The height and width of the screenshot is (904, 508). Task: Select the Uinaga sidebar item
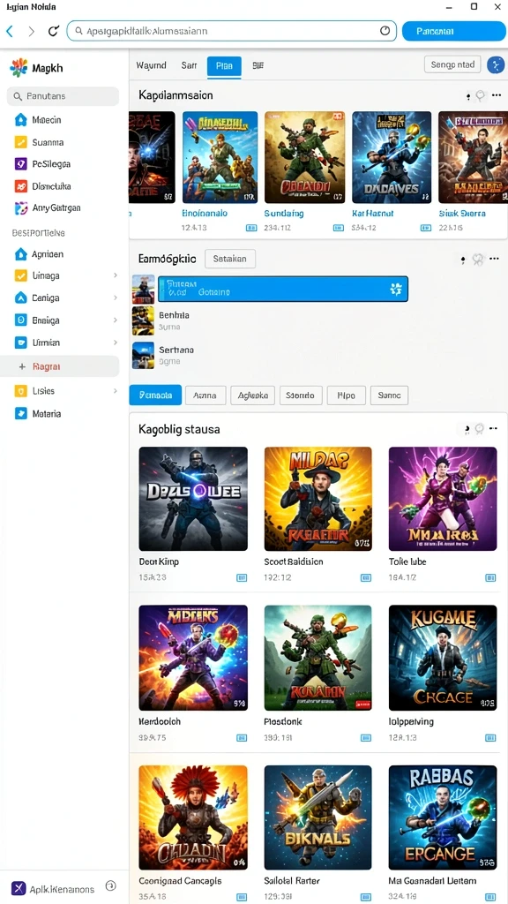[x=46, y=275]
